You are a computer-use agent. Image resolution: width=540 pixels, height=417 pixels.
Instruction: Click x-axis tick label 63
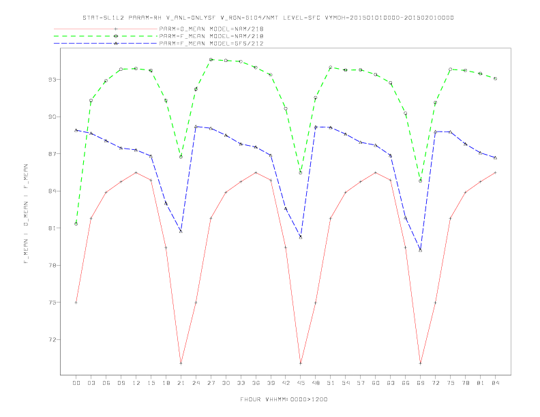pos(391,383)
